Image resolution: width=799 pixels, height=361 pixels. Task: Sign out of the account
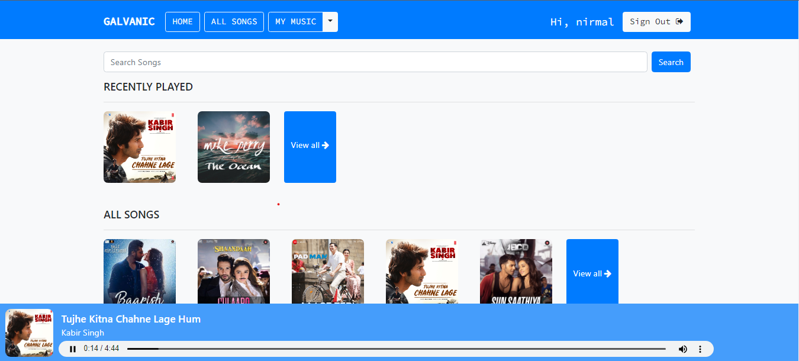click(x=656, y=22)
